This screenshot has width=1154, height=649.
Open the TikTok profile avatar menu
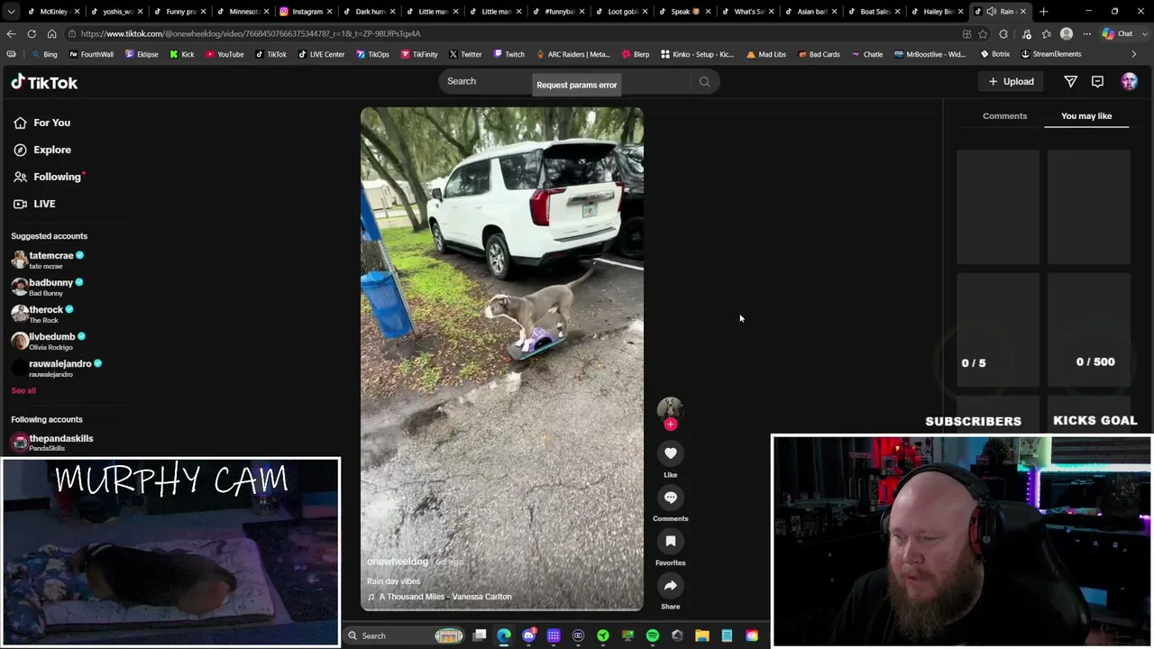[x=1129, y=82]
